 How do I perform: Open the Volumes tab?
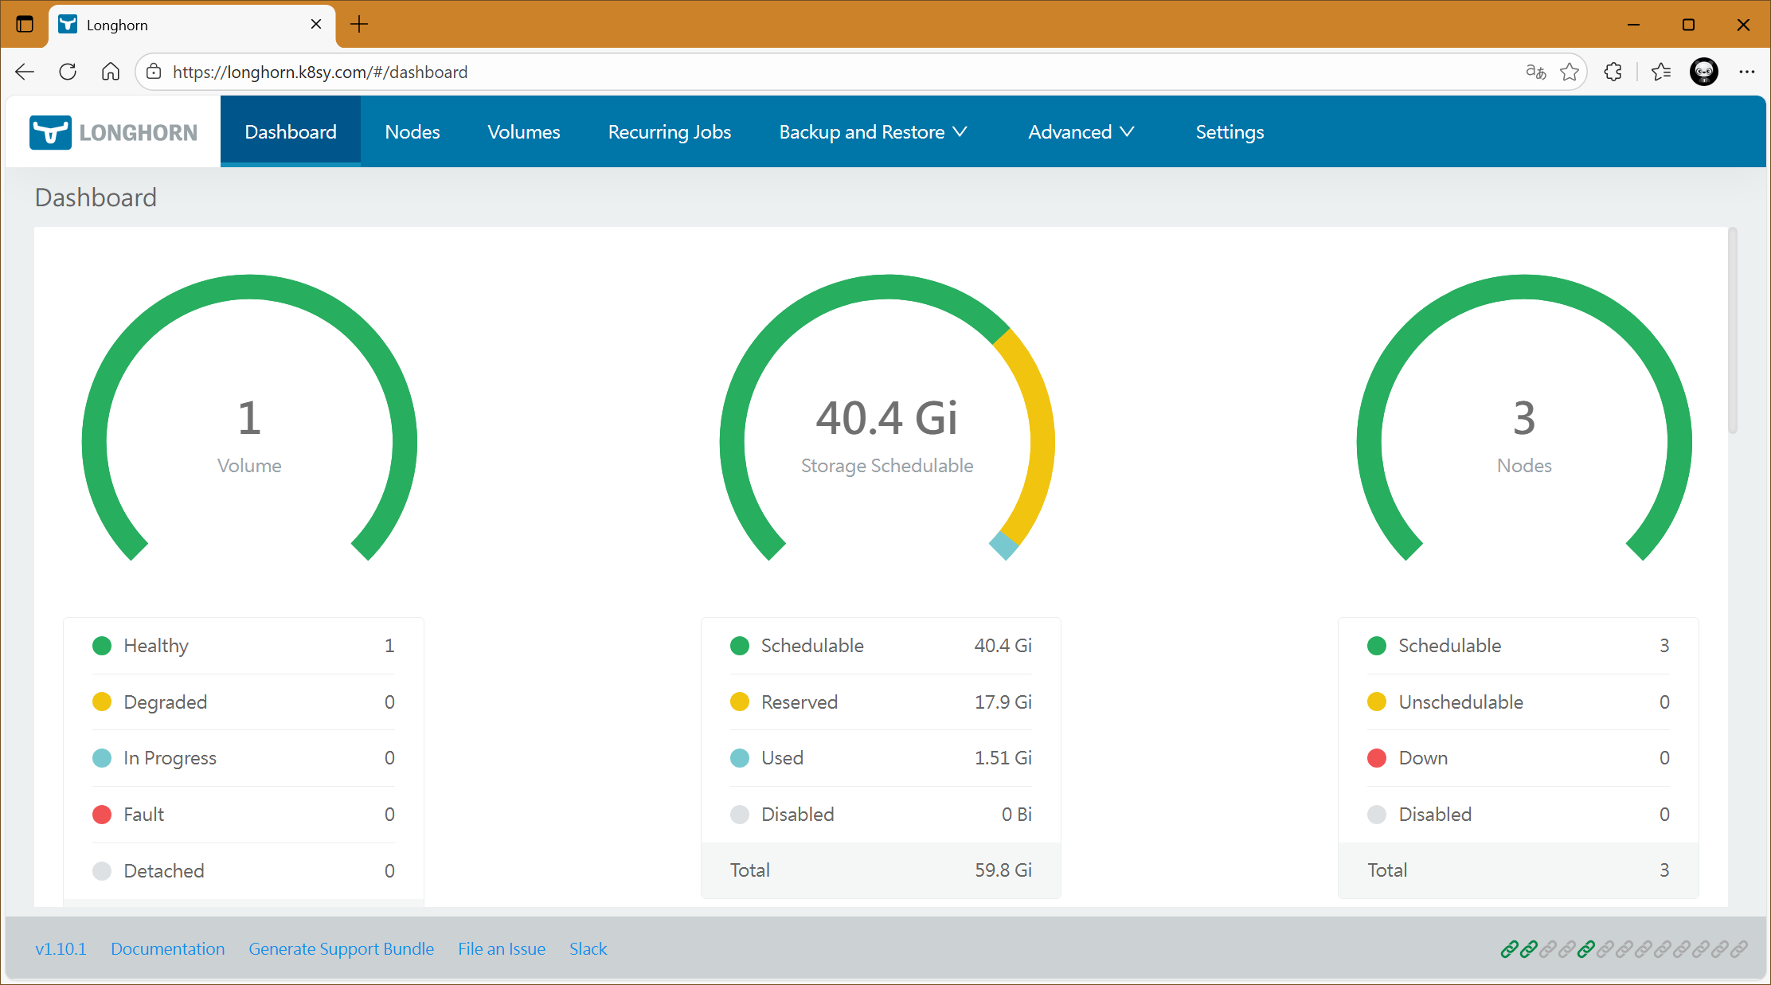(523, 132)
